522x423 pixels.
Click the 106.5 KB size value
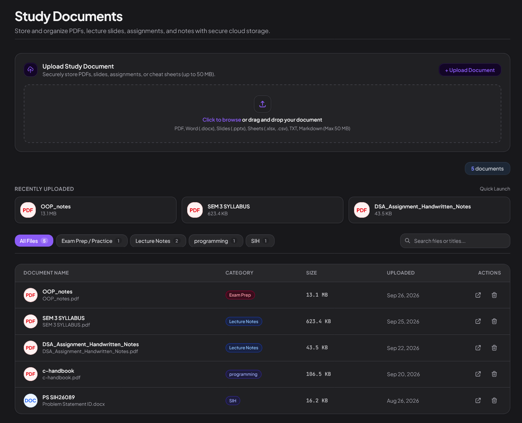[319, 374]
